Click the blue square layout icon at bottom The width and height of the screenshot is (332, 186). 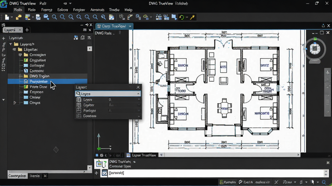97,155
